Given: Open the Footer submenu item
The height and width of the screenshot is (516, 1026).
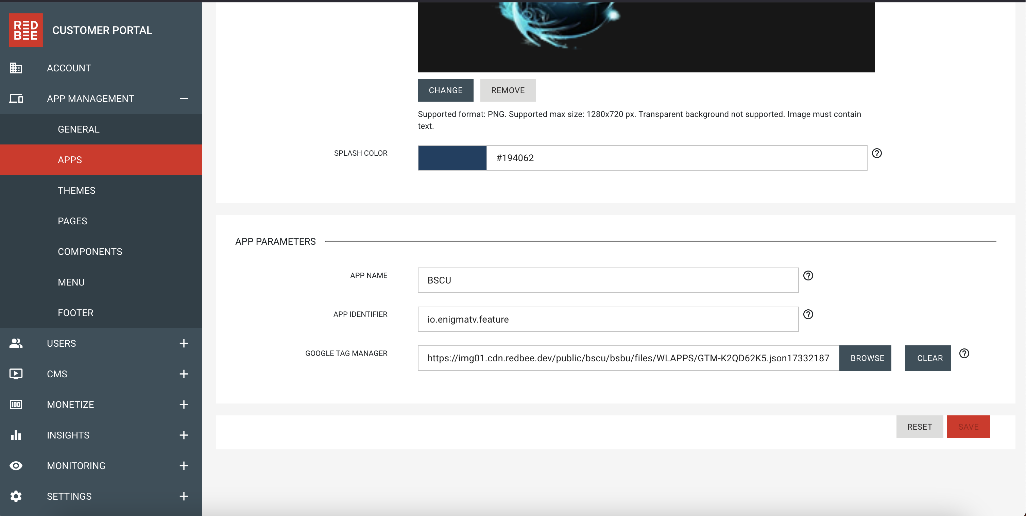Looking at the screenshot, I should 101,313.
